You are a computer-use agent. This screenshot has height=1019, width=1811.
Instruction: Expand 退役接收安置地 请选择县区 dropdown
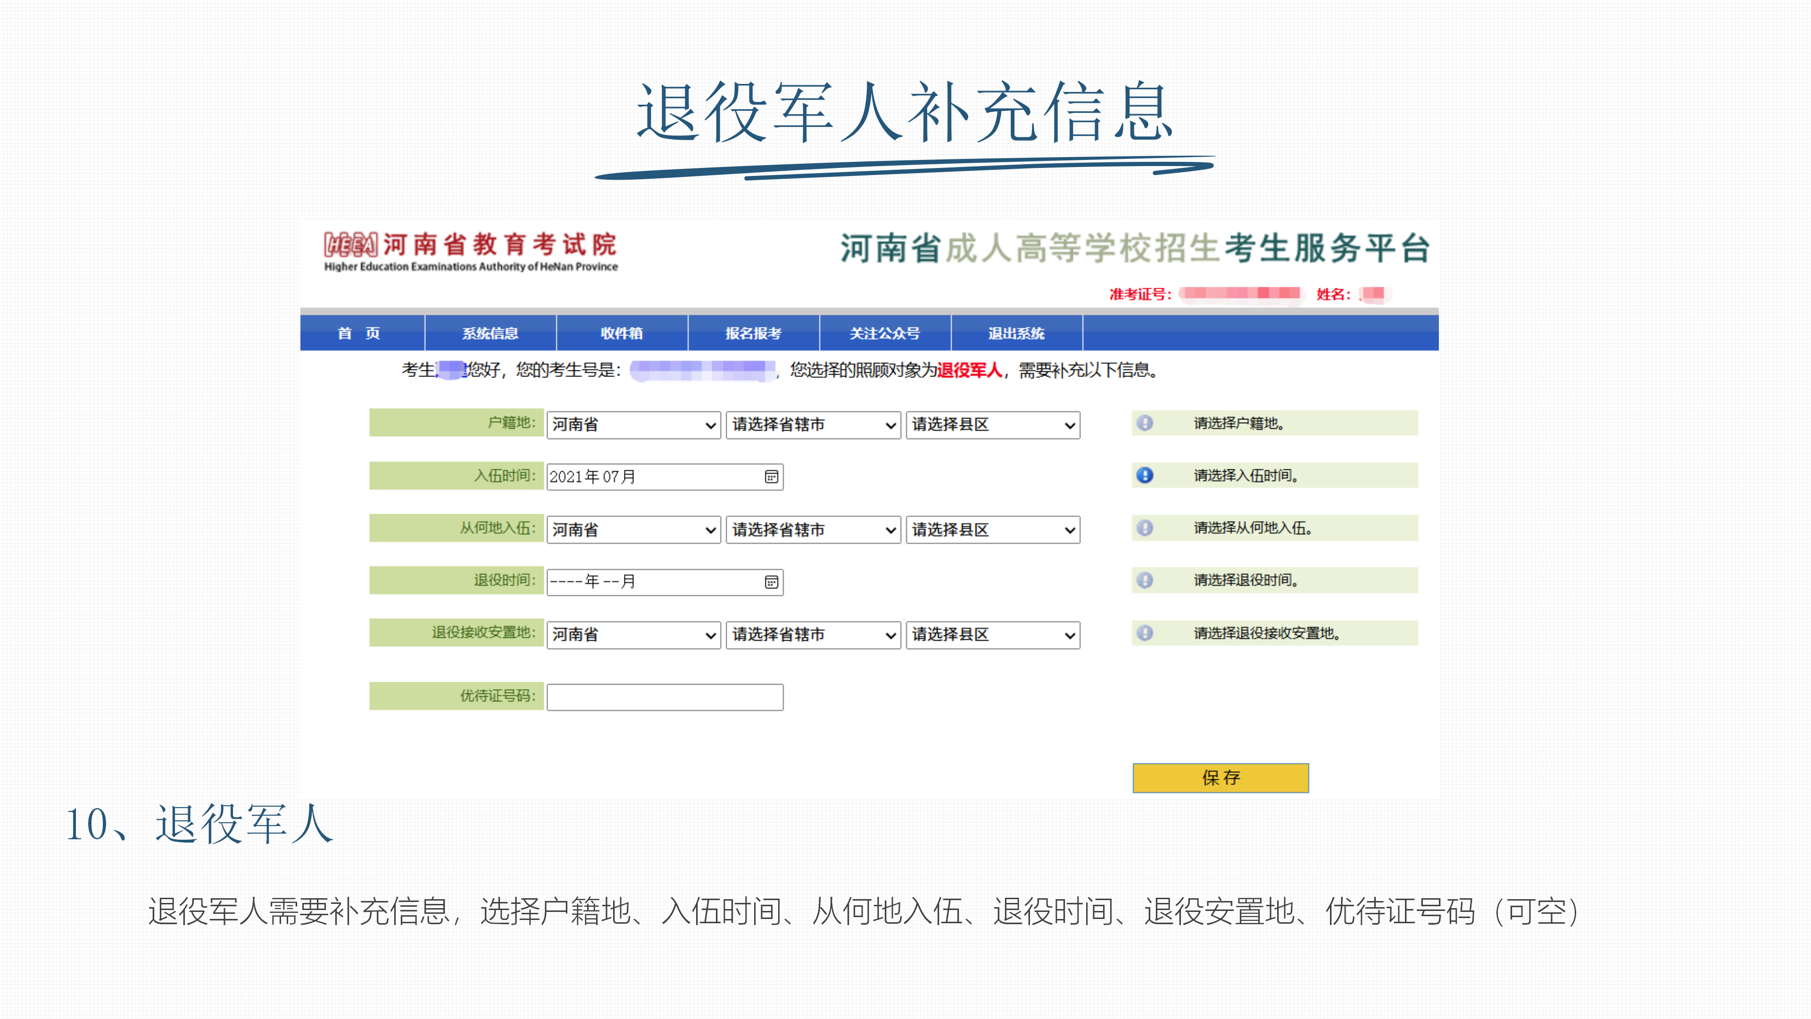993,635
